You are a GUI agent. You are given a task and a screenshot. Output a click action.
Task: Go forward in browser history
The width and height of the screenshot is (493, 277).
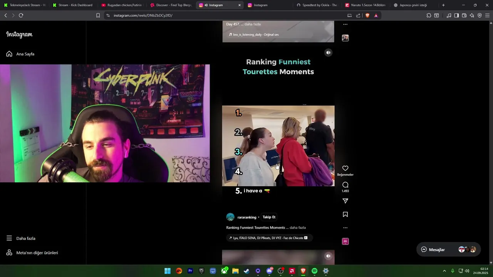pyautogui.click(x=13, y=15)
